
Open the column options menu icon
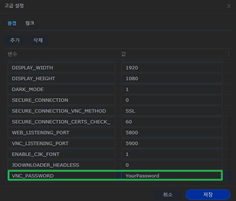(x=229, y=54)
